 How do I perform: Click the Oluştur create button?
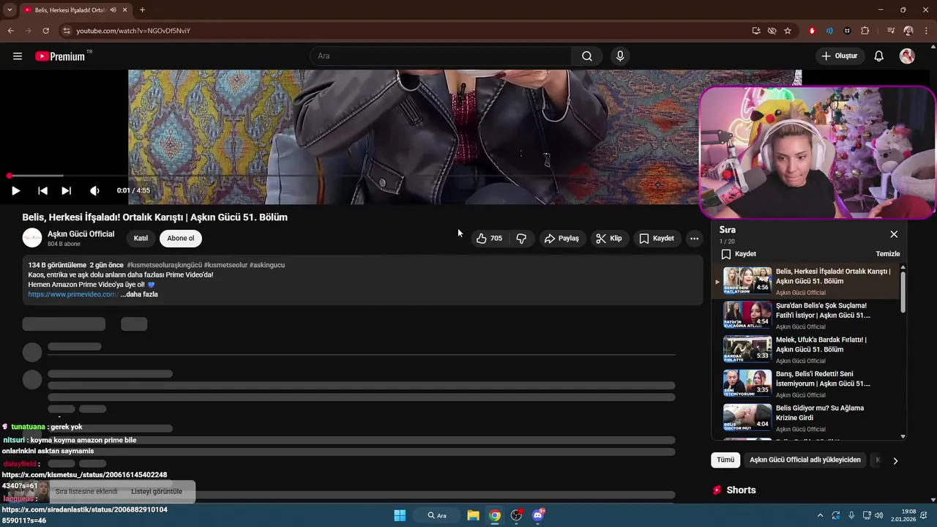840,56
